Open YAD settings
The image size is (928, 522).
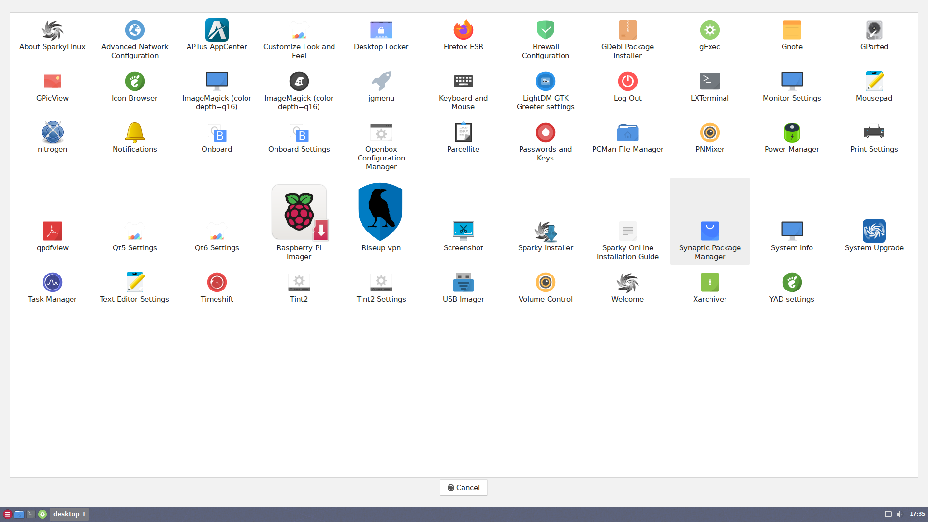(792, 287)
